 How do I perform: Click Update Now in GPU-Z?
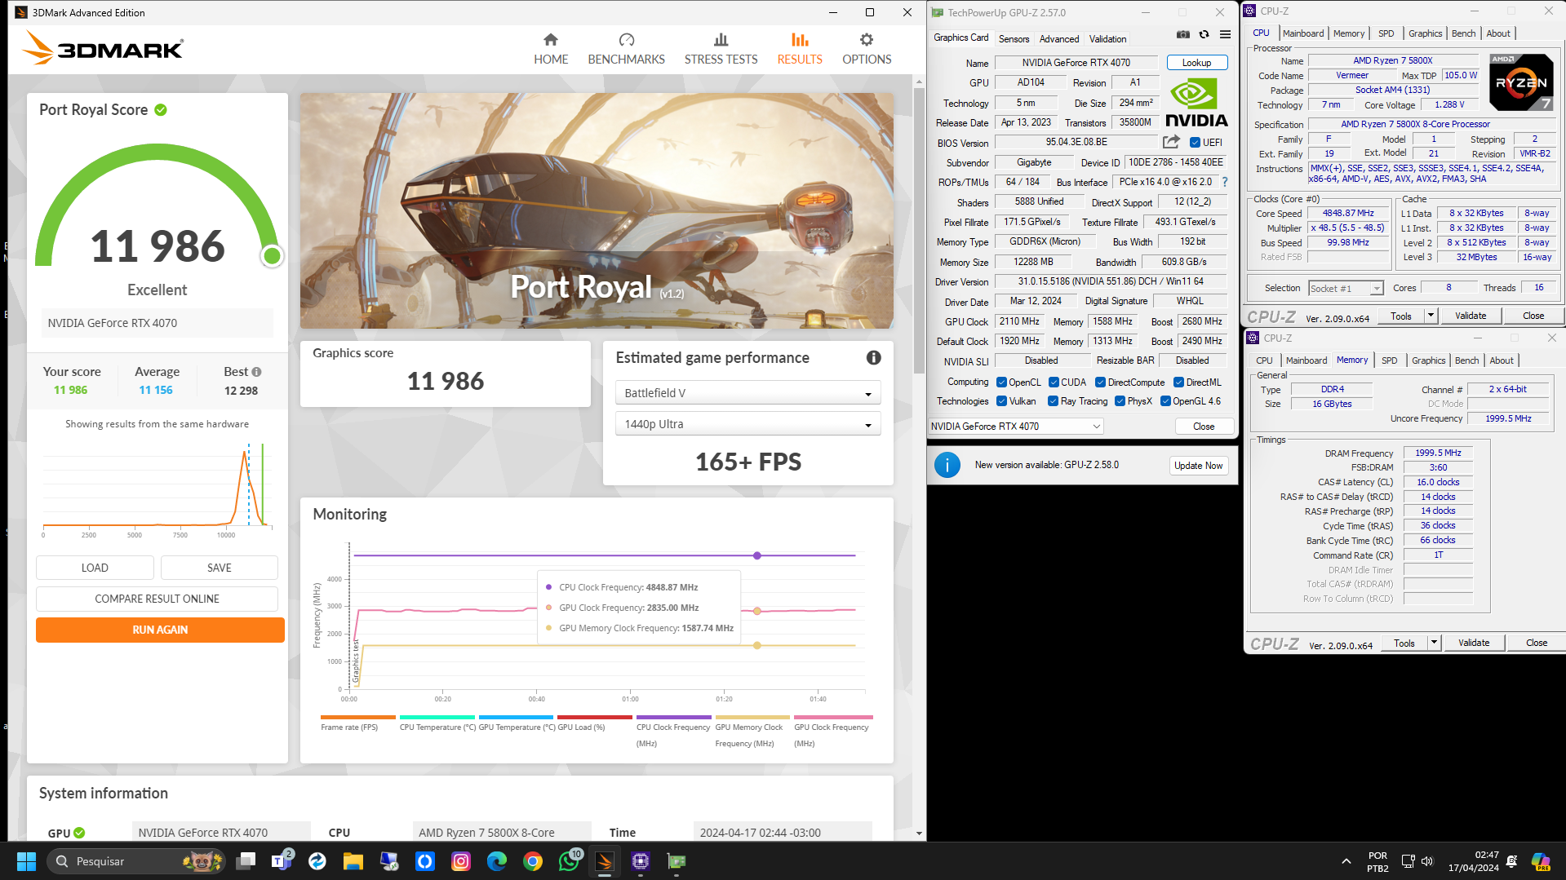[1199, 466]
